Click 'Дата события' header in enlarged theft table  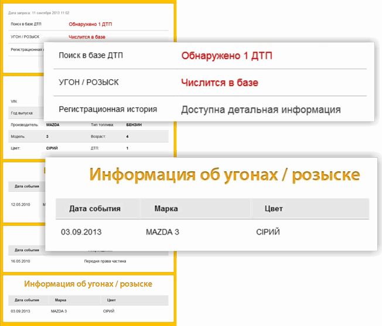pos(95,209)
